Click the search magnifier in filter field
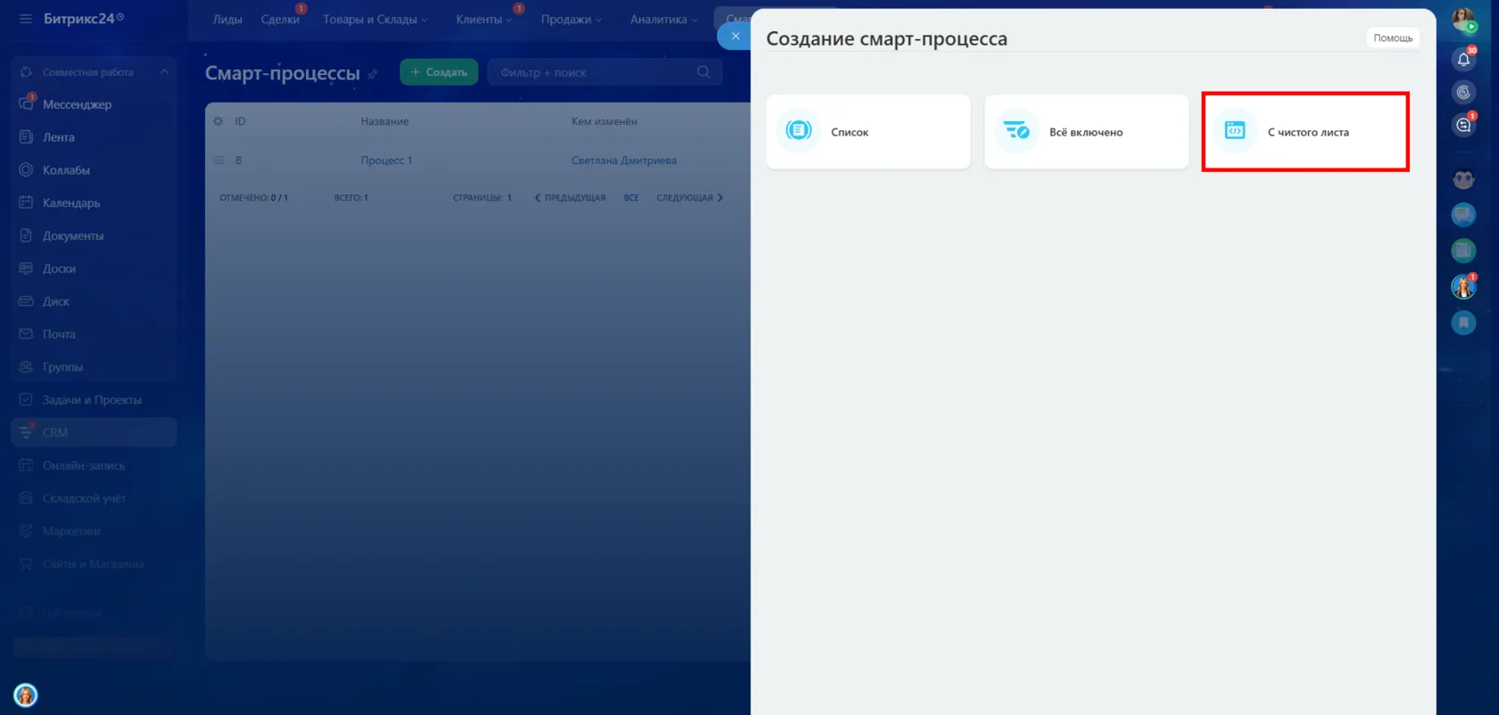The height and width of the screenshot is (715, 1499). pyautogui.click(x=704, y=72)
